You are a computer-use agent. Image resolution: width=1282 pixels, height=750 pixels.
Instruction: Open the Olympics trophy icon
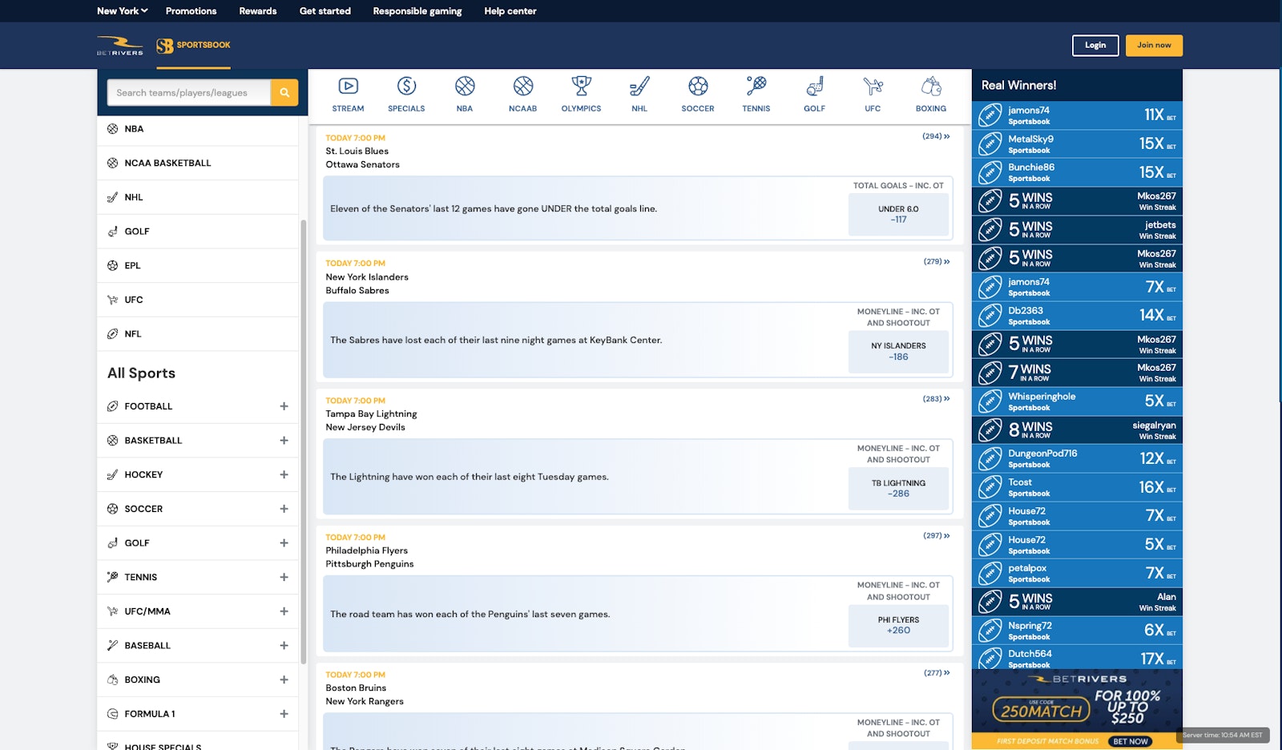point(581,87)
